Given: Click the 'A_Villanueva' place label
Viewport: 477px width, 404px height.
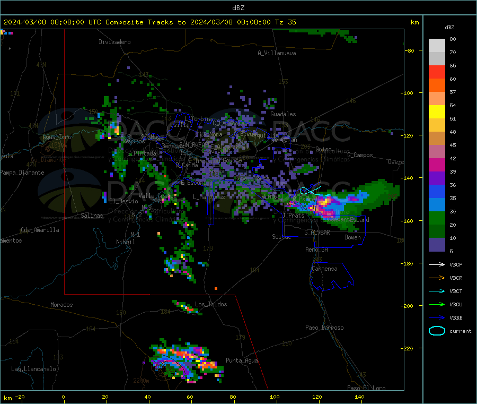Looking at the screenshot, I should point(277,53).
